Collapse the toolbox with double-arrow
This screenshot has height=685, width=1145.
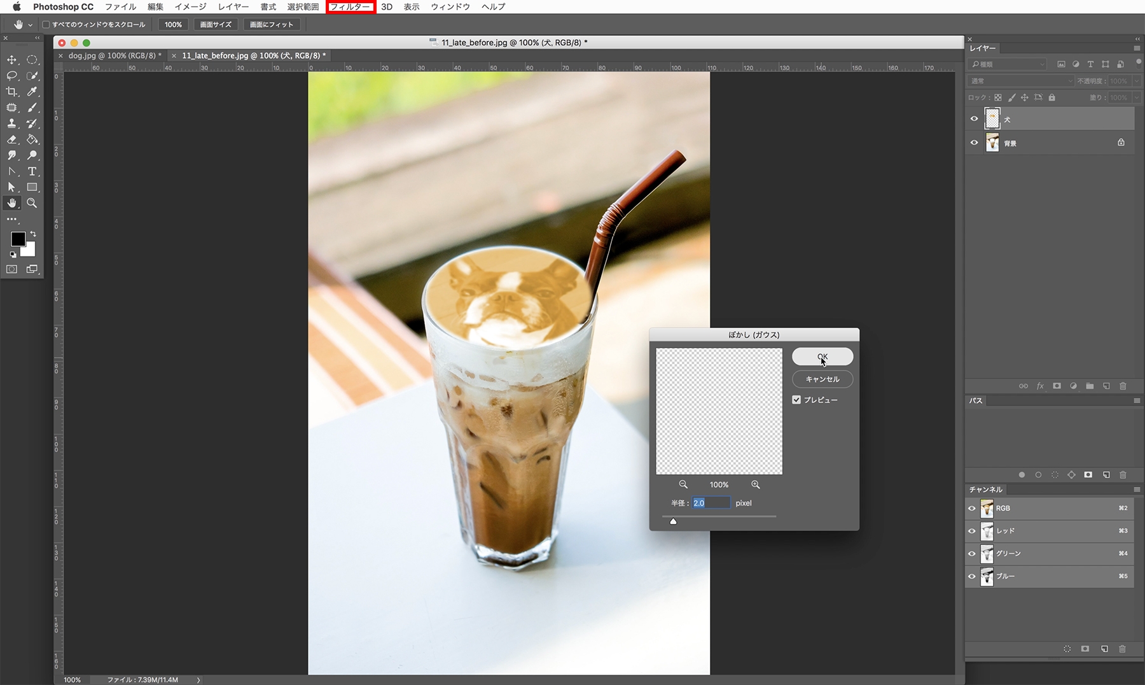[x=37, y=38]
